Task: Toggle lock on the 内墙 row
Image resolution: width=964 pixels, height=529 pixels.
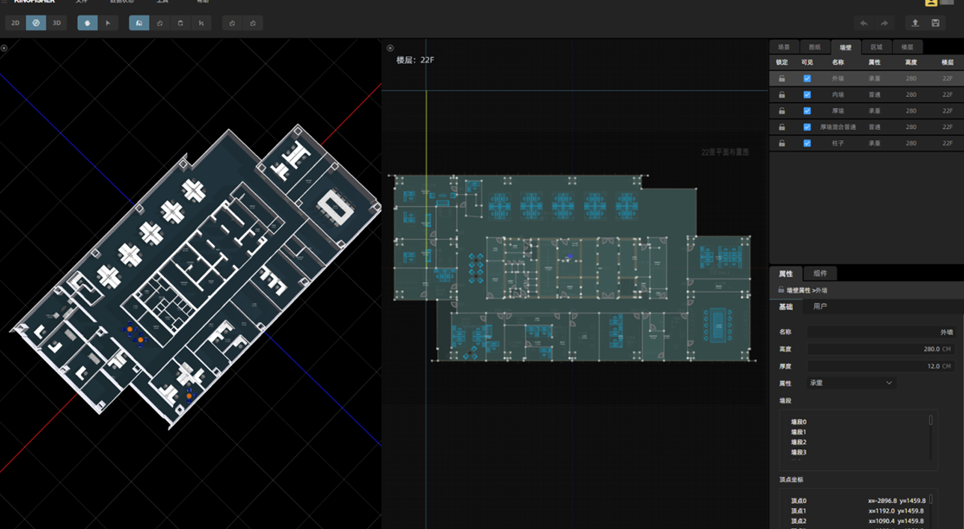Action: [x=781, y=94]
